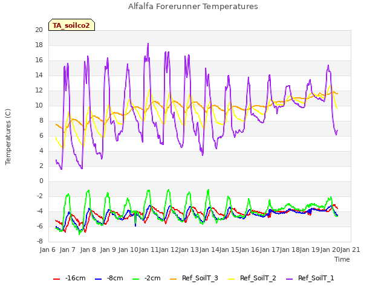Image resolution: width=387 pixels, height=290 pixels.
Task: Click the Jan 15 x-axis tick label
Action: [x=229, y=250]
